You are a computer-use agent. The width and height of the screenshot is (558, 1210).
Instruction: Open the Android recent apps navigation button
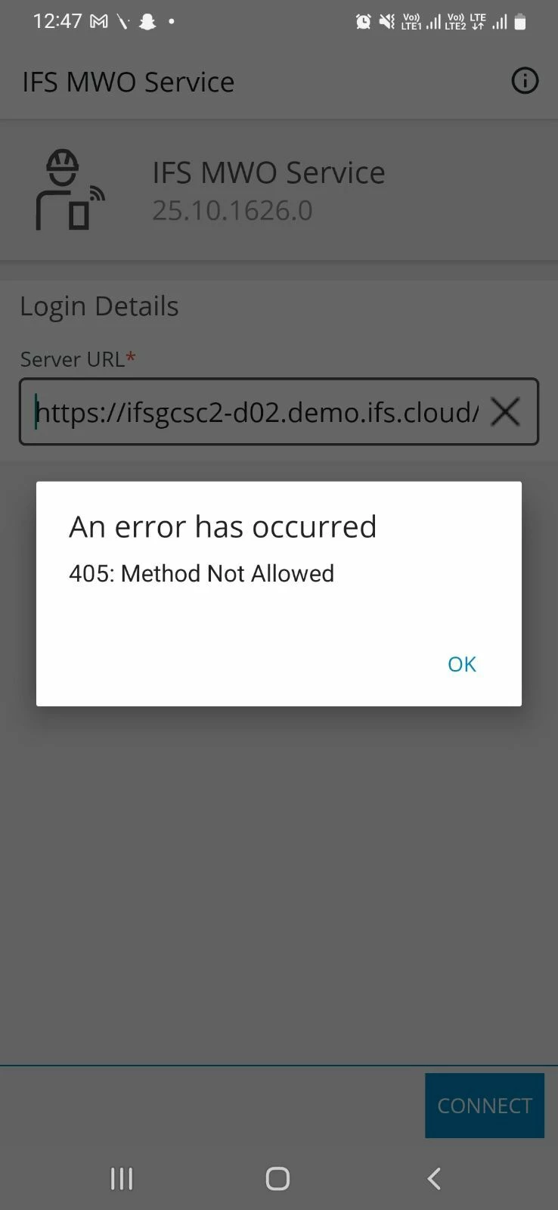121,1178
